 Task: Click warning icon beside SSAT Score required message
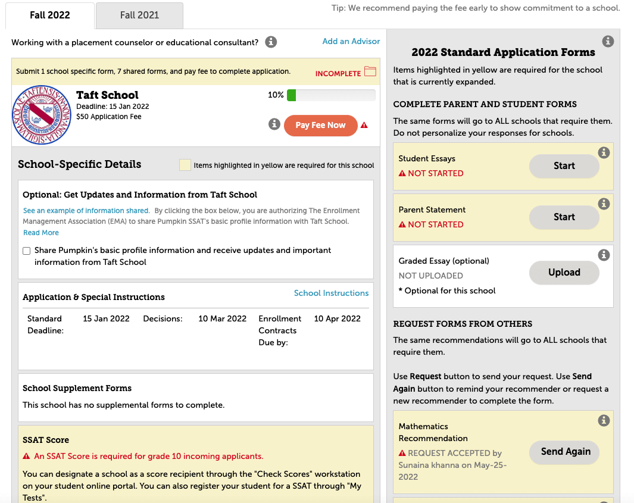[26, 456]
